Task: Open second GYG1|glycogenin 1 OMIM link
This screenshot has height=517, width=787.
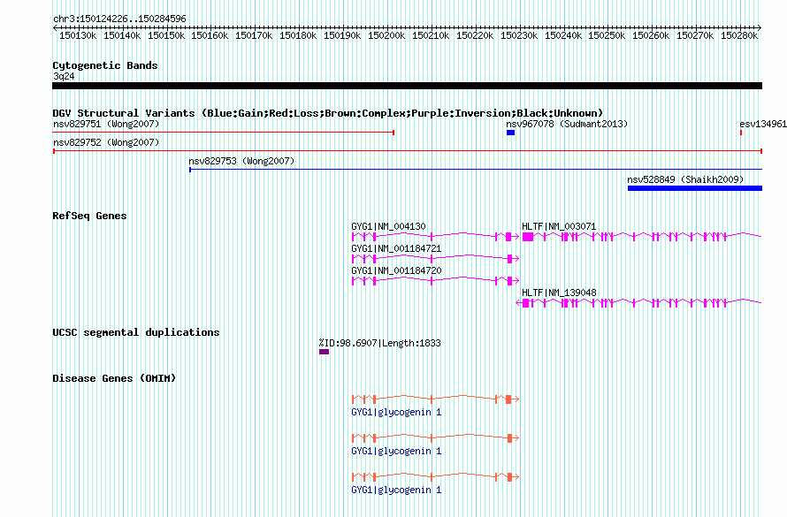Action: pyautogui.click(x=396, y=452)
